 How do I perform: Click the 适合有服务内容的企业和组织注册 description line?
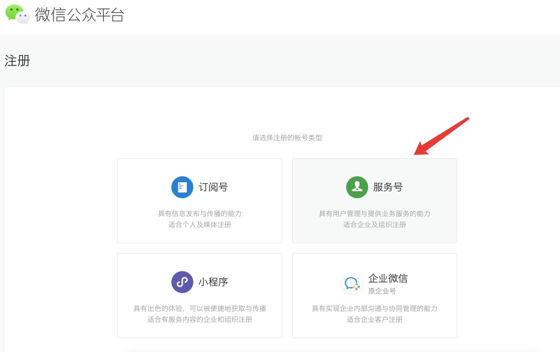point(200,320)
